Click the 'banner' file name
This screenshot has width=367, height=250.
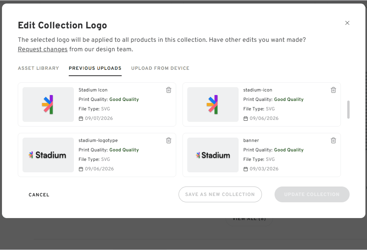pos(251,140)
